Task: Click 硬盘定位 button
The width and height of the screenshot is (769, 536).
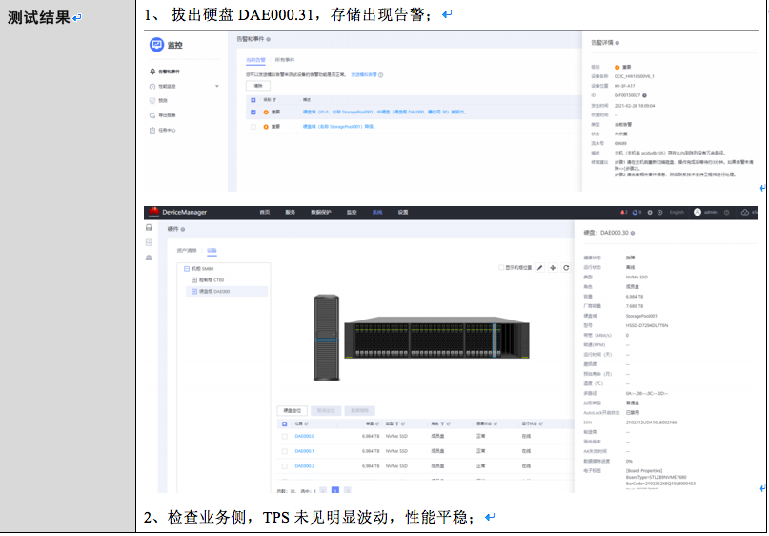Action: [293, 410]
